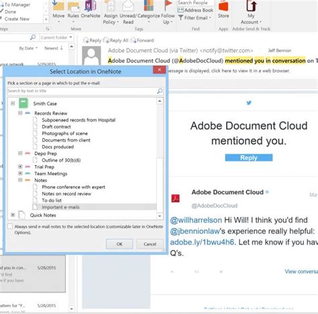This screenshot has height=314, width=318.
Task: Open the Categorize ribbon button
Action: pos(148,11)
